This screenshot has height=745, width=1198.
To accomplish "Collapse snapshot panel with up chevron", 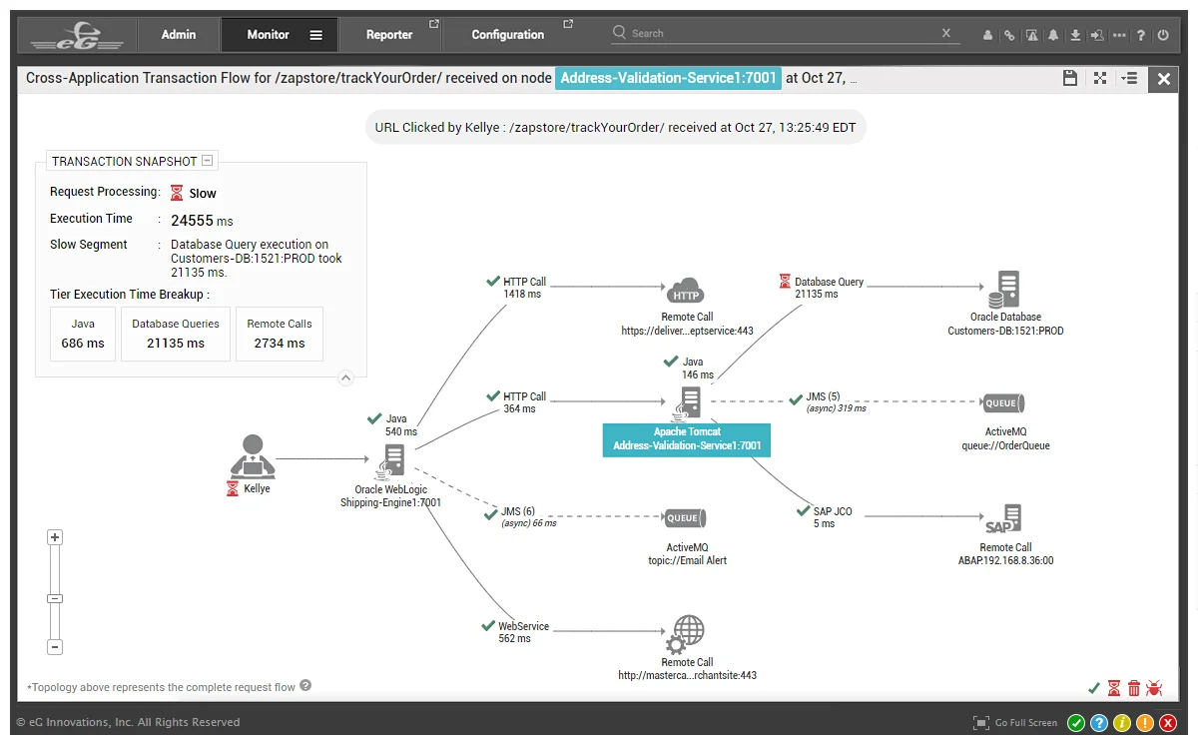I will (345, 377).
